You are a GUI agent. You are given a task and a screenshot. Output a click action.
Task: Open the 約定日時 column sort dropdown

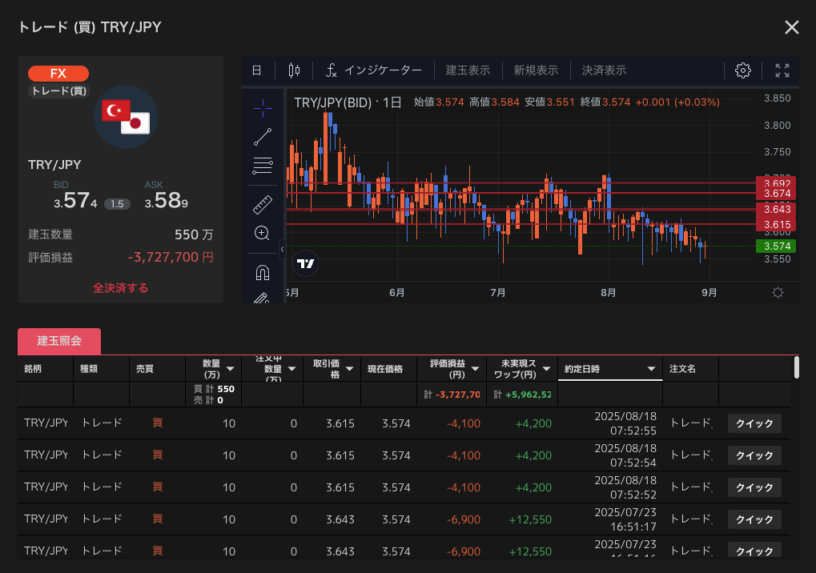[x=651, y=369]
